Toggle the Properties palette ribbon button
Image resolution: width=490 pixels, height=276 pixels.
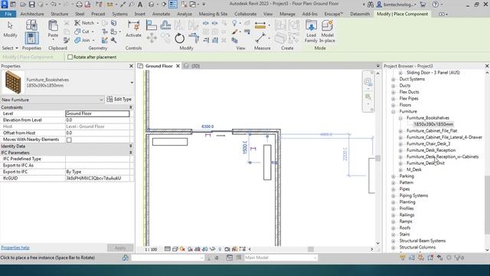(31, 38)
